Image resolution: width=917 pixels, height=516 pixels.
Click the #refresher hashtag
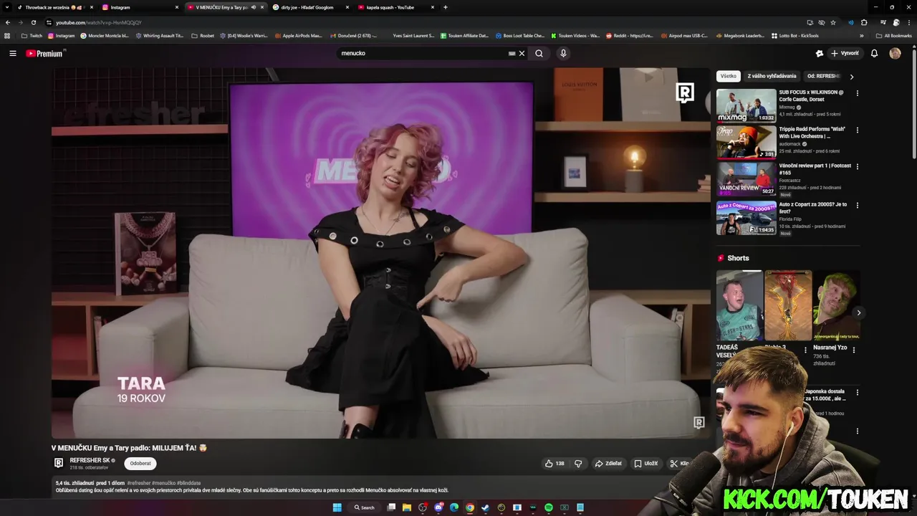(139, 483)
